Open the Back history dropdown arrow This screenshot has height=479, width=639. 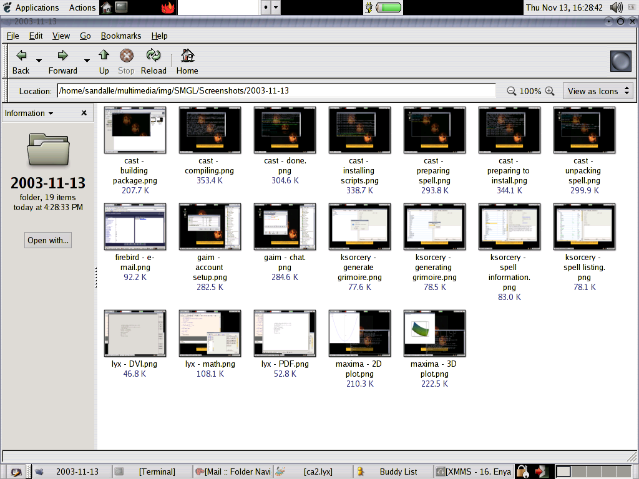click(x=39, y=60)
